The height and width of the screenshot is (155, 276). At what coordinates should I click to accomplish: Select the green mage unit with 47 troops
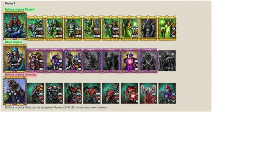pyautogui.click(x=167, y=28)
